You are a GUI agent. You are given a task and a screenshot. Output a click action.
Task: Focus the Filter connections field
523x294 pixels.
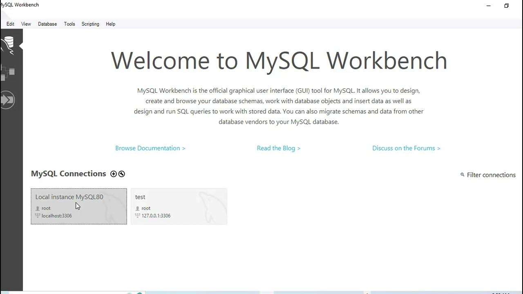(x=491, y=175)
